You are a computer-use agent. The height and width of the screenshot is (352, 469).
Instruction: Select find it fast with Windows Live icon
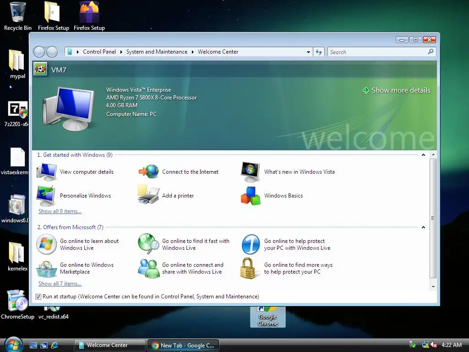point(149,244)
